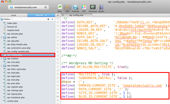Close the wp-config.php tab
Image resolution: width=170 pixels, height=104 pixels.
point(63,15)
